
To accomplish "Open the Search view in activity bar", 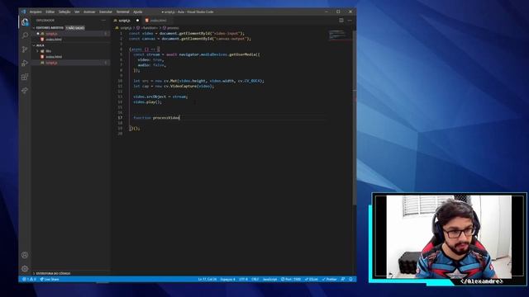I will (25, 35).
